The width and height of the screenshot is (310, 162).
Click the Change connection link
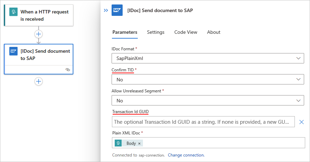186,155
